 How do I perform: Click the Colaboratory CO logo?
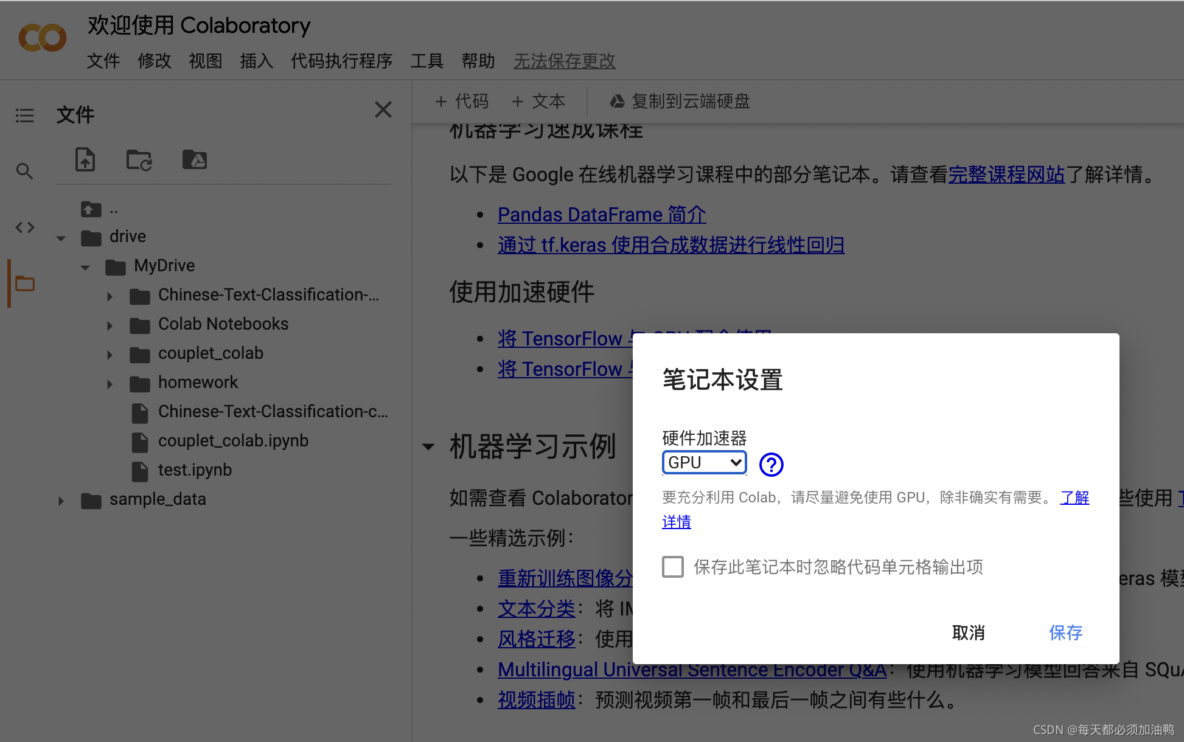(43, 38)
